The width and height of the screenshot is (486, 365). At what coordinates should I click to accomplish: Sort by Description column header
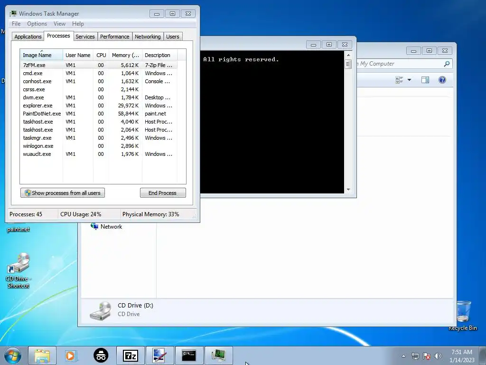coord(159,55)
